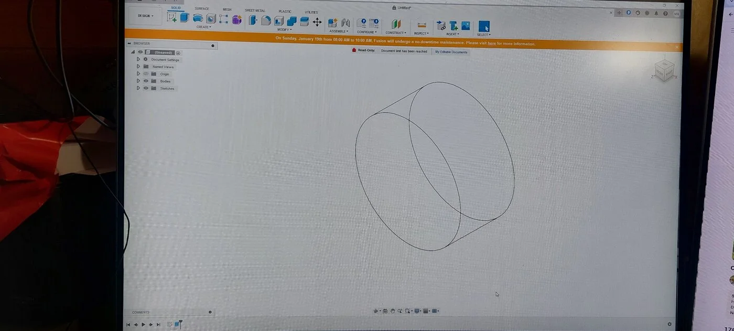Expand the Document Settings node

pos(138,59)
